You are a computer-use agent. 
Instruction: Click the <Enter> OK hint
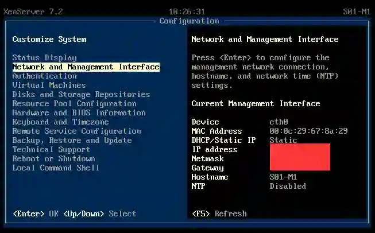click(x=35, y=214)
